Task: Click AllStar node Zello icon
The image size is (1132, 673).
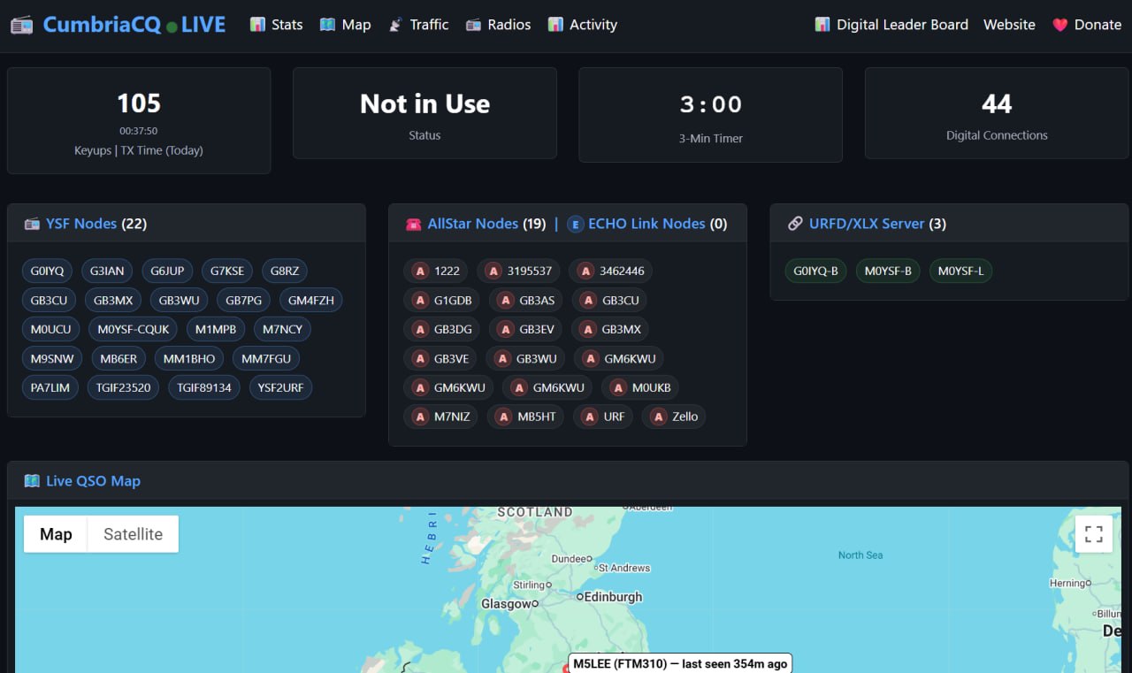Action: [659, 417]
